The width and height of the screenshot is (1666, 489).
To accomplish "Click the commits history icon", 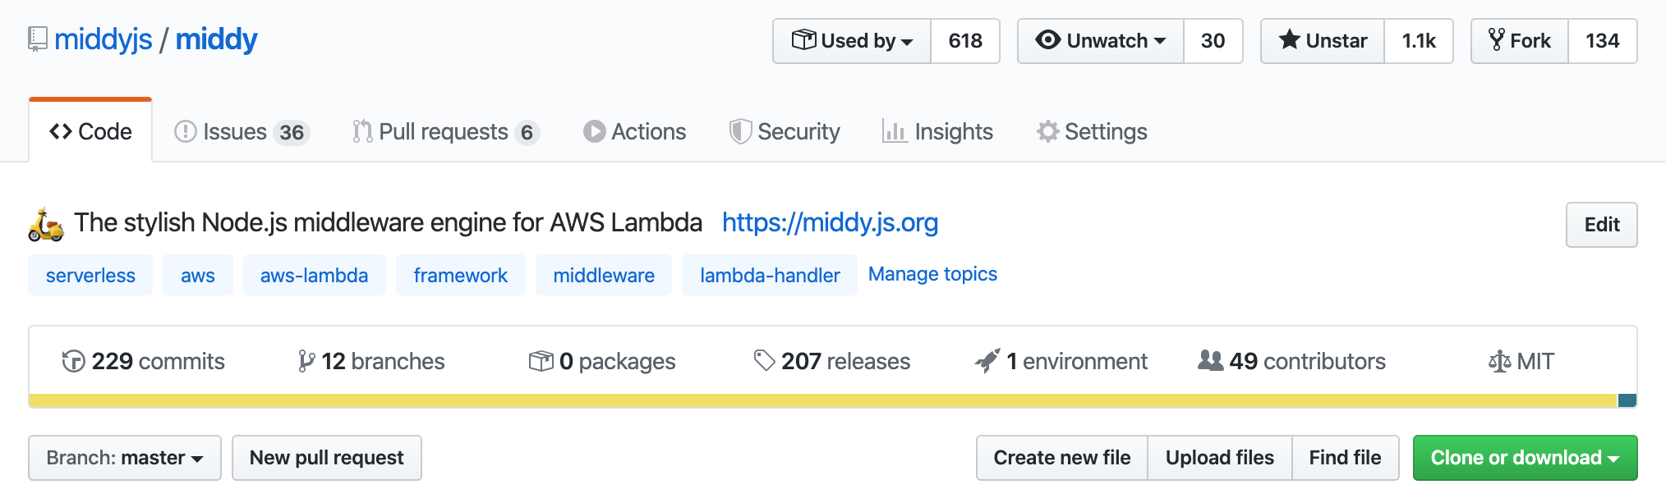I will tap(74, 360).
